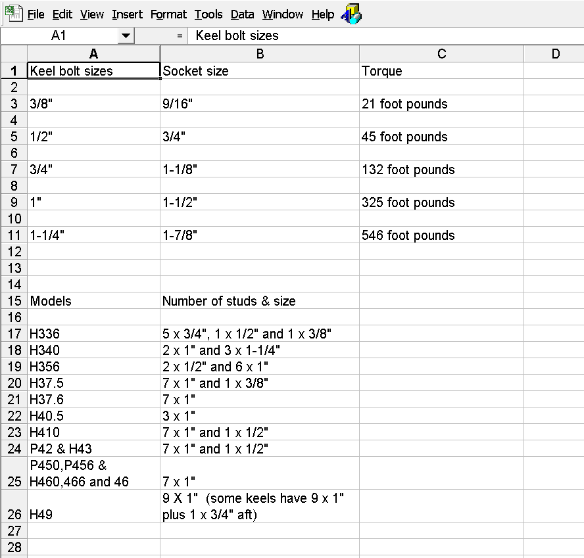This screenshot has height=558, width=584.
Task: Select cell starting '9 X 1" (some keels'
Action: (x=260, y=506)
